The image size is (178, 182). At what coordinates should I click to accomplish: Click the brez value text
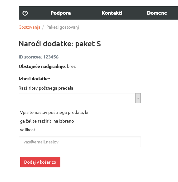71,66
